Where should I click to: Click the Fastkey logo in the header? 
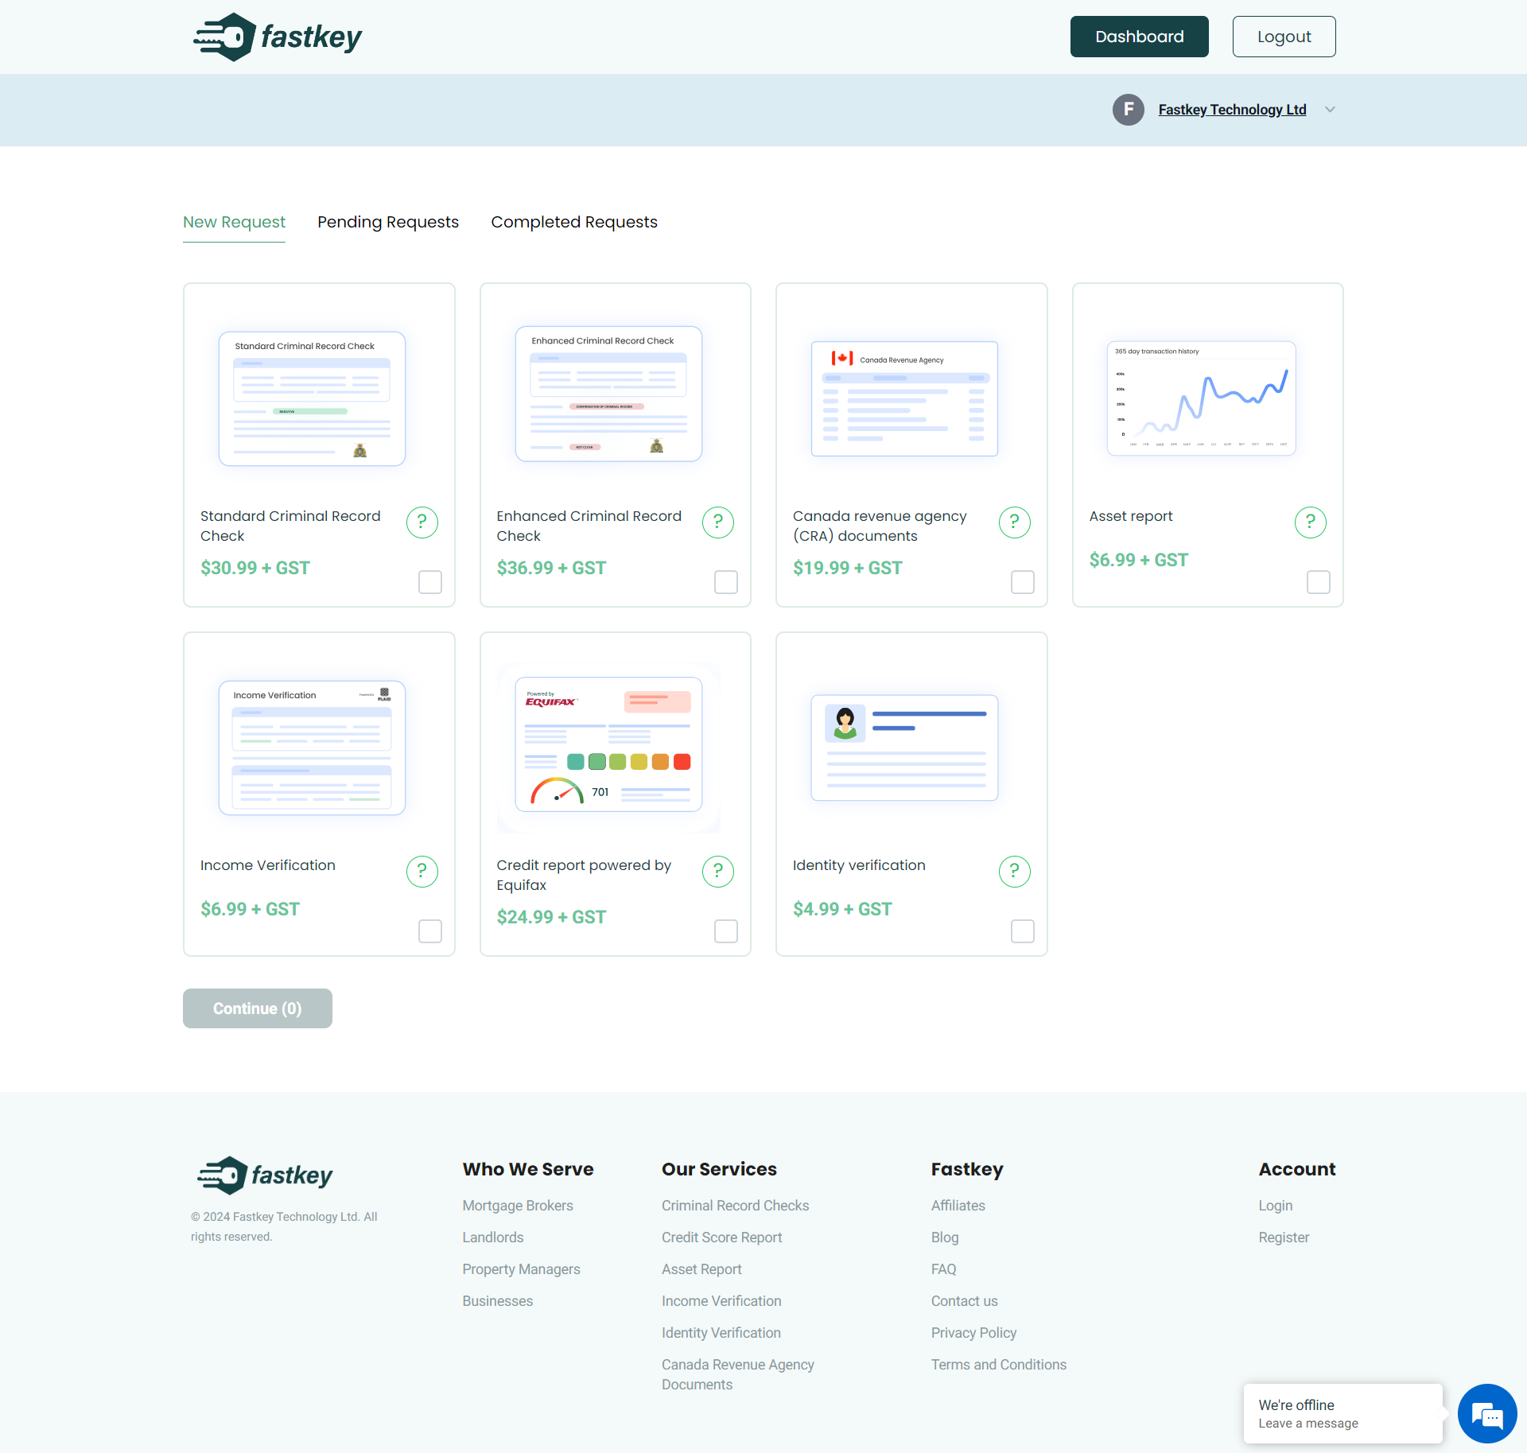(x=277, y=36)
